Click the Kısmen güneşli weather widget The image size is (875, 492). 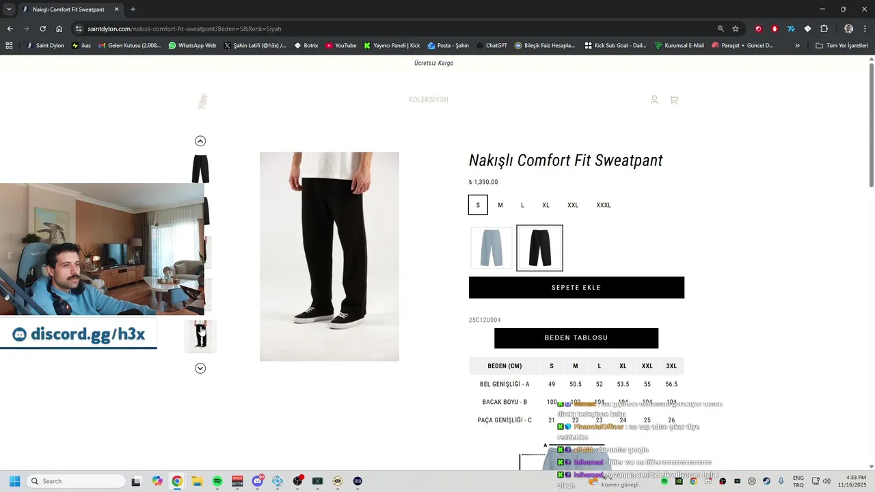pos(615,482)
